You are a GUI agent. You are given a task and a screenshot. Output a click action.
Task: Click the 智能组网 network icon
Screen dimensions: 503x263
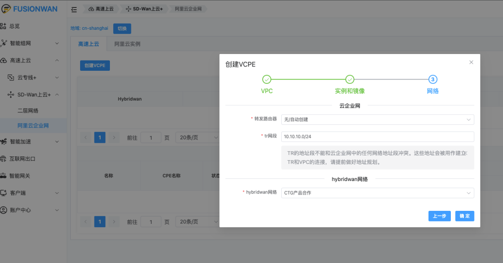point(4,43)
